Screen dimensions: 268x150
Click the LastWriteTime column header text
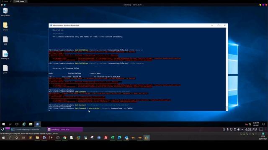(75, 73)
